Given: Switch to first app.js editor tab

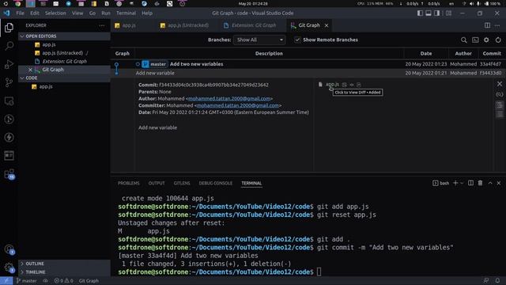Looking at the screenshot, I should (129, 25).
